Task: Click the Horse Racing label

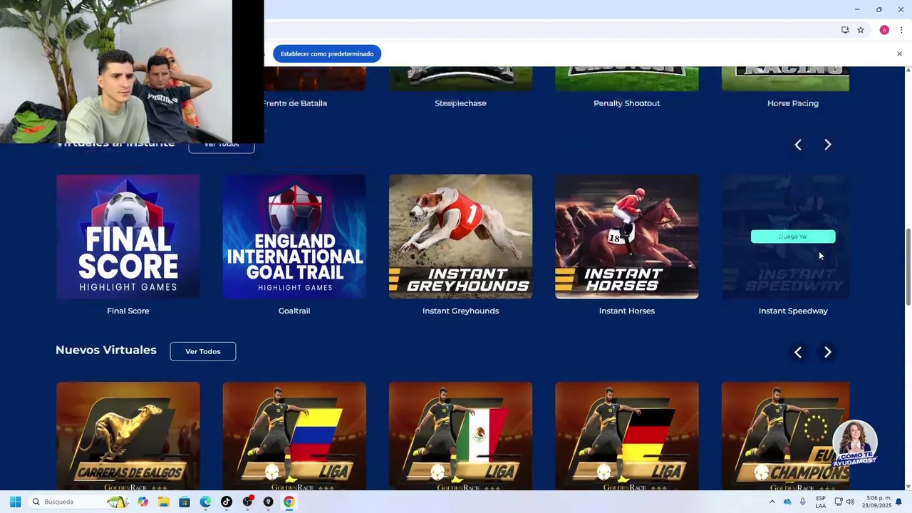Action: coord(793,103)
